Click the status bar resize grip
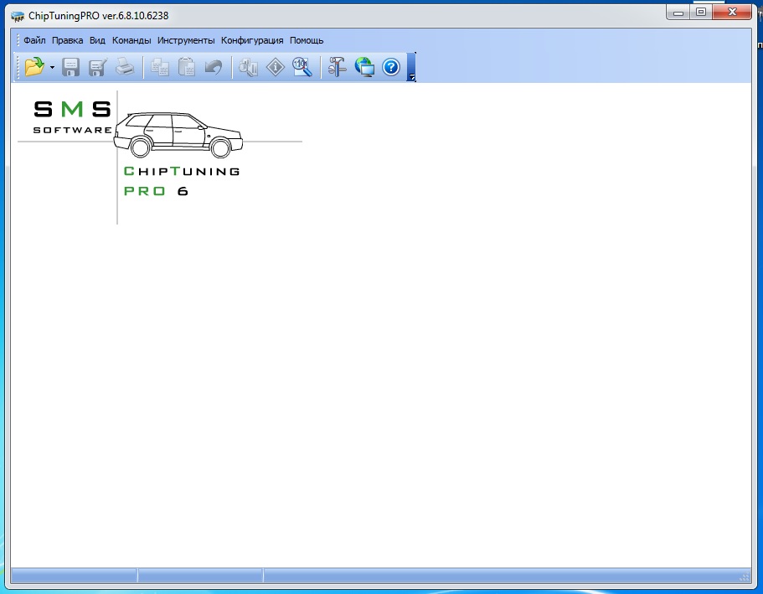 tap(745, 577)
